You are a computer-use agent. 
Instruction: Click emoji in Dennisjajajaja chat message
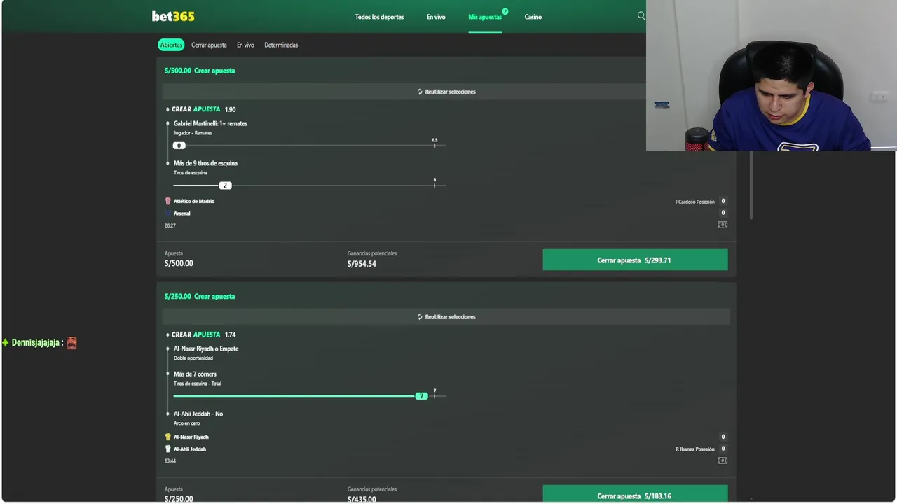[71, 343]
